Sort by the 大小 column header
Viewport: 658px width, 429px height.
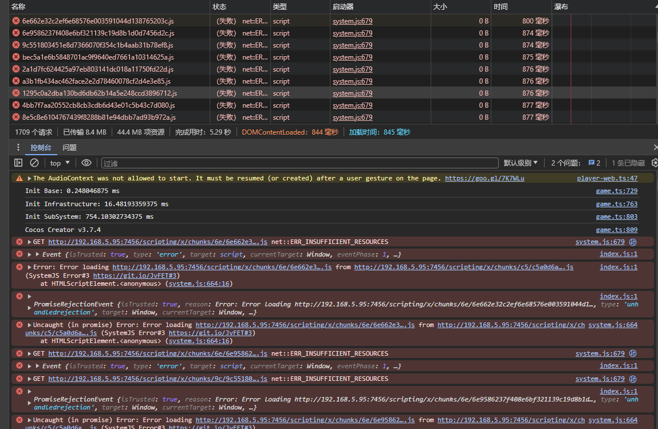tap(461, 7)
